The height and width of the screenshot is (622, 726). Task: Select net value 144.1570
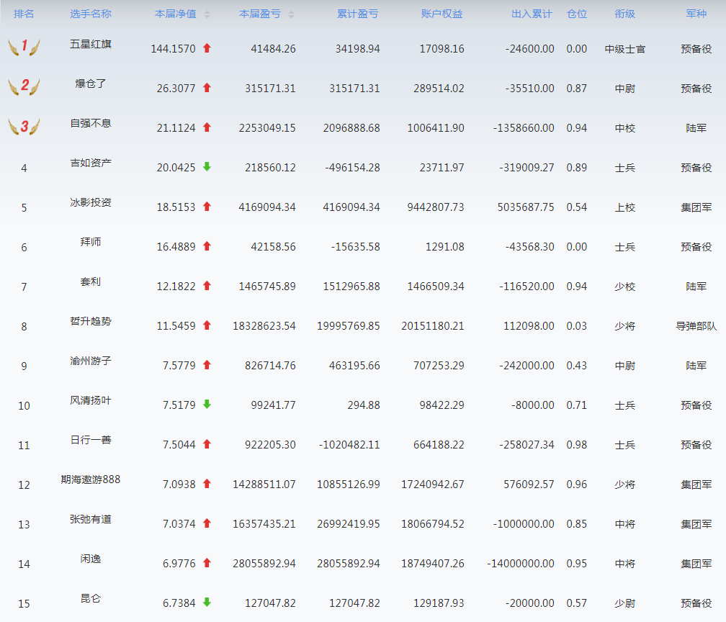point(173,49)
